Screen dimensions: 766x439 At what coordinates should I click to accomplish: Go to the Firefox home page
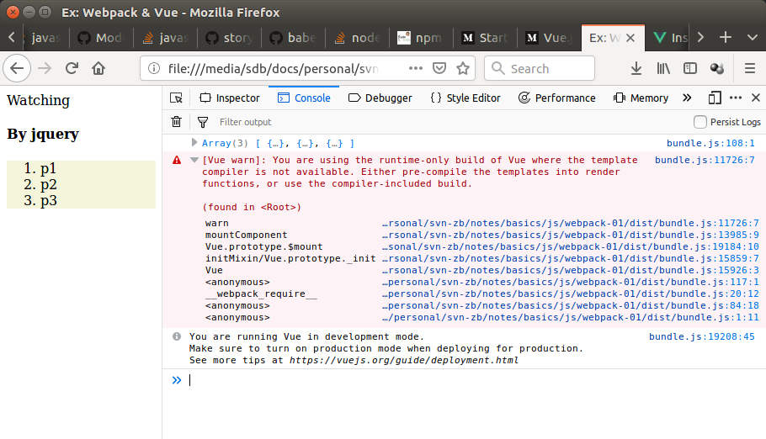(98, 68)
